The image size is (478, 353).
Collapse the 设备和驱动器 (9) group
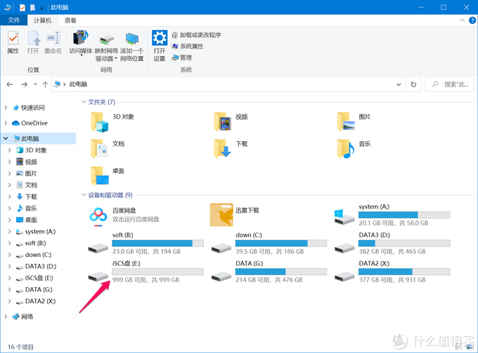[x=84, y=195]
